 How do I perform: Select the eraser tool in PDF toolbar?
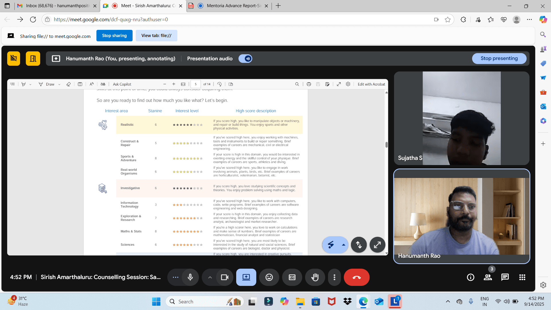tap(68, 84)
